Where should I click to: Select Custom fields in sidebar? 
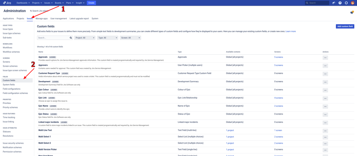[17, 81]
